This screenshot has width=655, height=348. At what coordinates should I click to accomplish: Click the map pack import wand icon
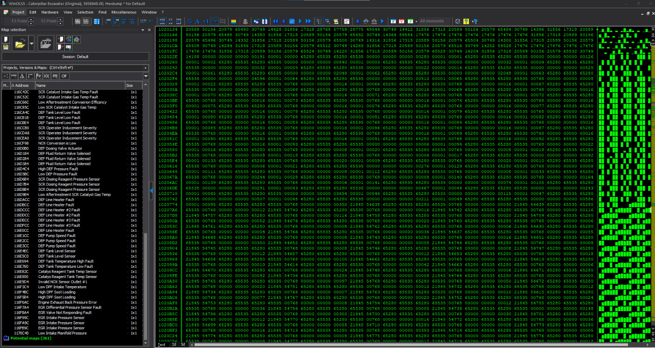click(68, 39)
